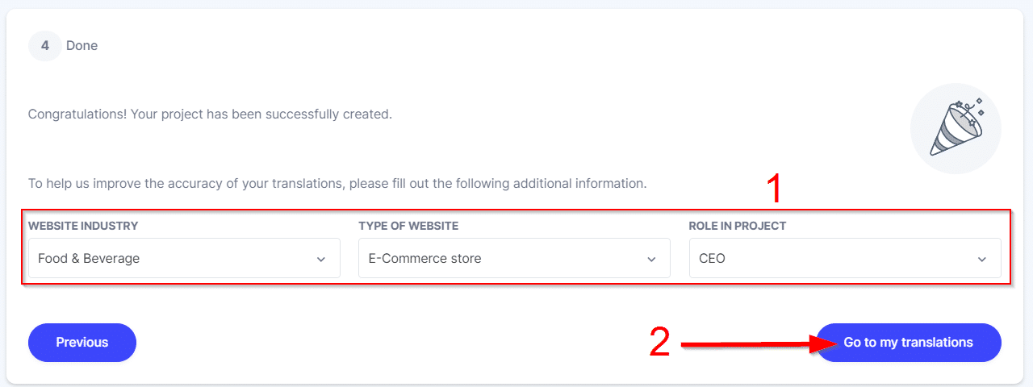Click the 'To help us improve' instruction text
The image size is (1033, 387).
(x=337, y=183)
